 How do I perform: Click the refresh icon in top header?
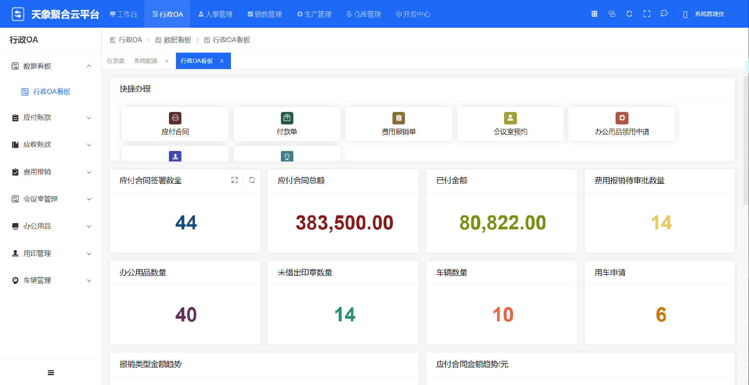629,14
